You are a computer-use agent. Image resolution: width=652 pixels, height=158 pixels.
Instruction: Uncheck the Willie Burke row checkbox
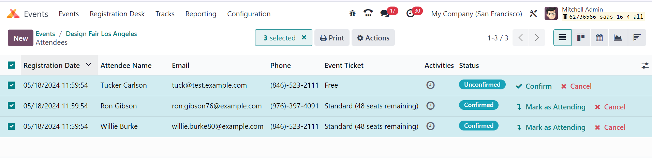pos(12,126)
